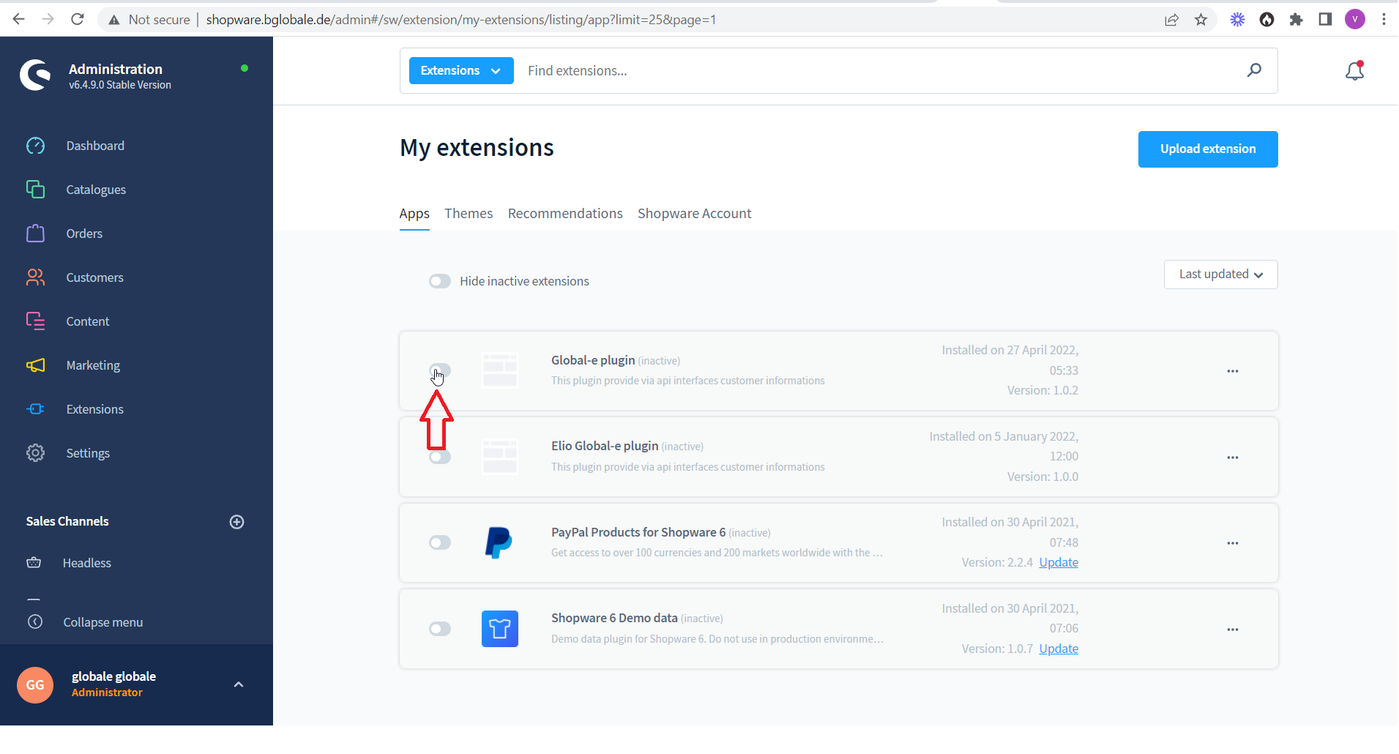Toggle Hide inactive extensions switch
The height and width of the screenshot is (754, 1399).
coord(440,282)
